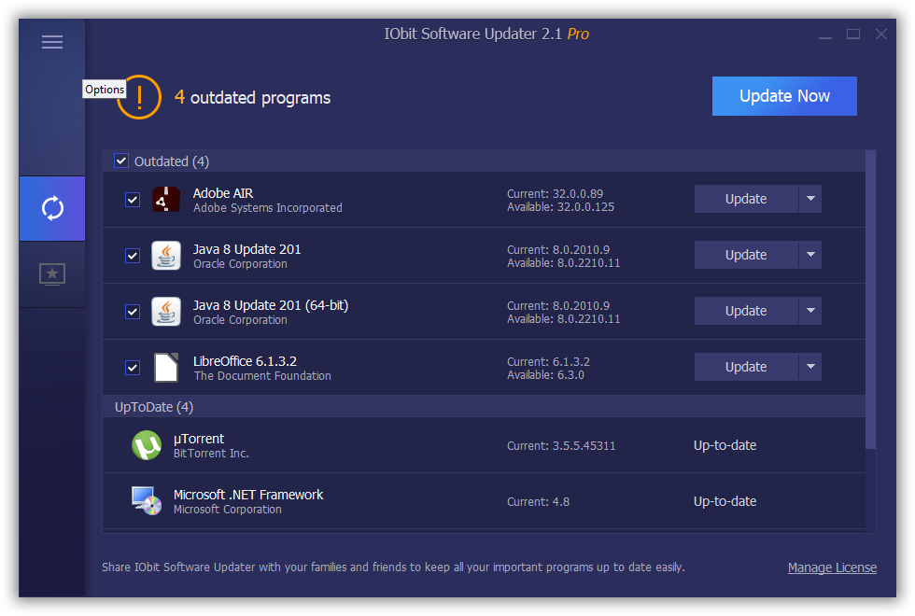Click LibreOffice's Available: 6.3.0 text
The width and height of the screenshot is (915, 616).
tap(545, 375)
